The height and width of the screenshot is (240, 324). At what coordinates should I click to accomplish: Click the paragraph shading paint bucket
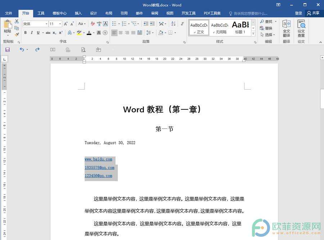coord(161,33)
